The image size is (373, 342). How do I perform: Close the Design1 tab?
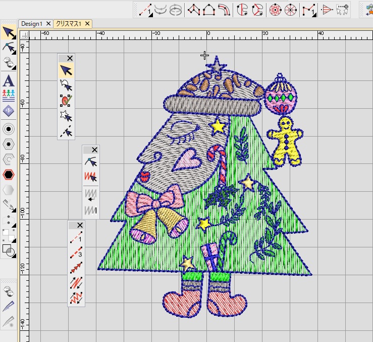pos(48,24)
